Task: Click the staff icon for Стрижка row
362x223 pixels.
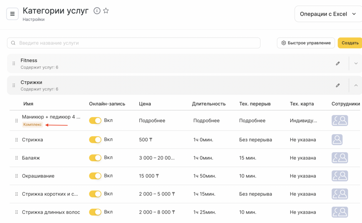Action: (337, 140)
